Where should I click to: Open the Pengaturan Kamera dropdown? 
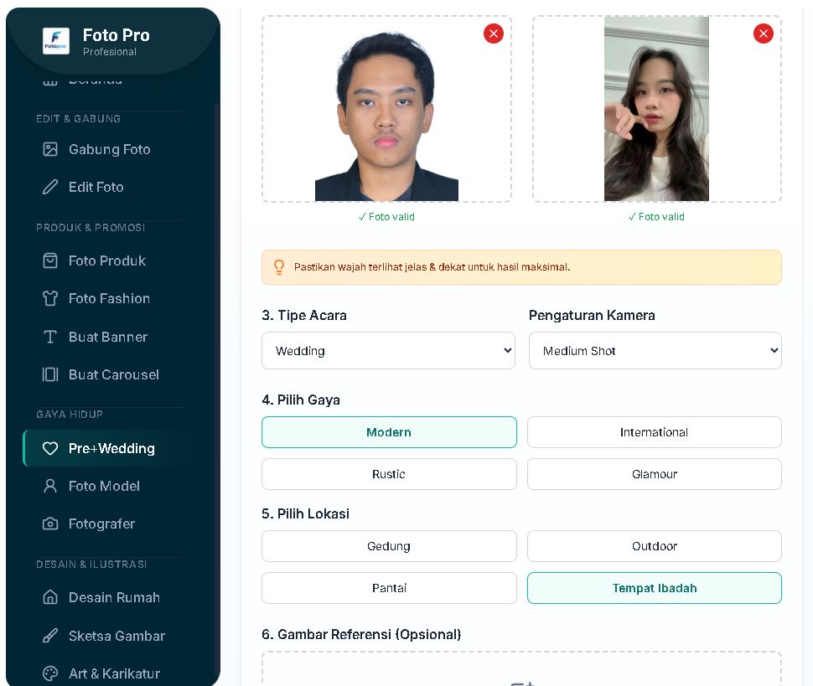(x=655, y=350)
